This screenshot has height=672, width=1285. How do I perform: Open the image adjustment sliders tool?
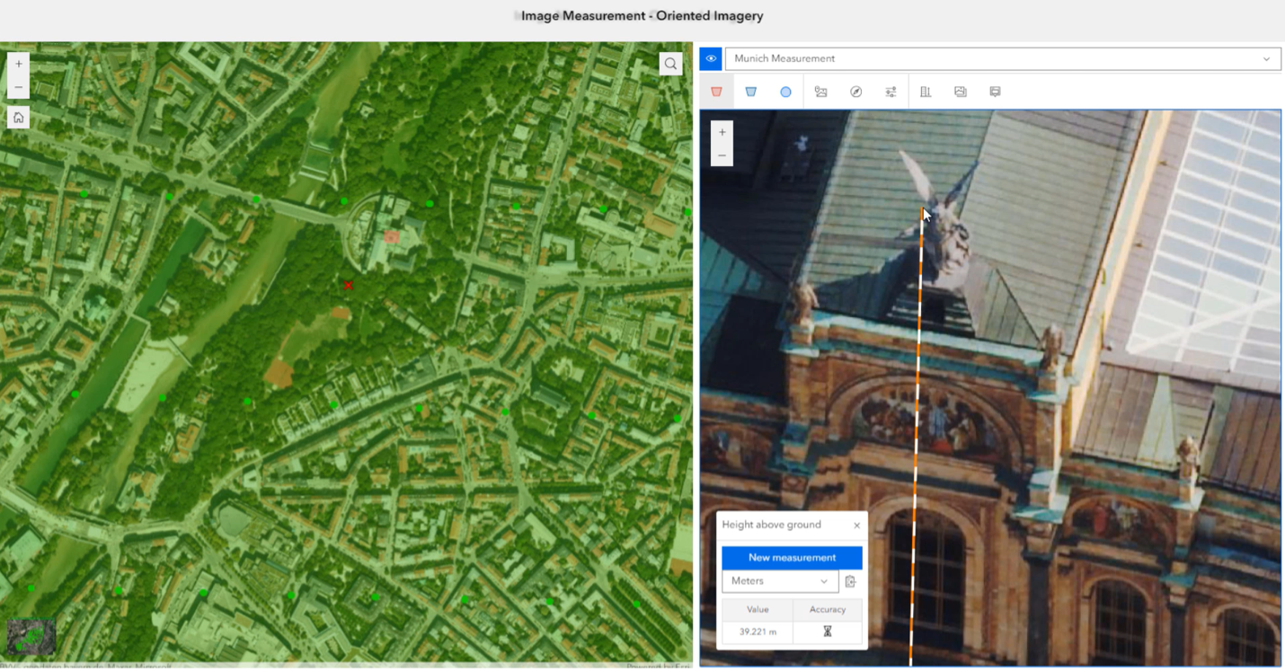(x=891, y=92)
